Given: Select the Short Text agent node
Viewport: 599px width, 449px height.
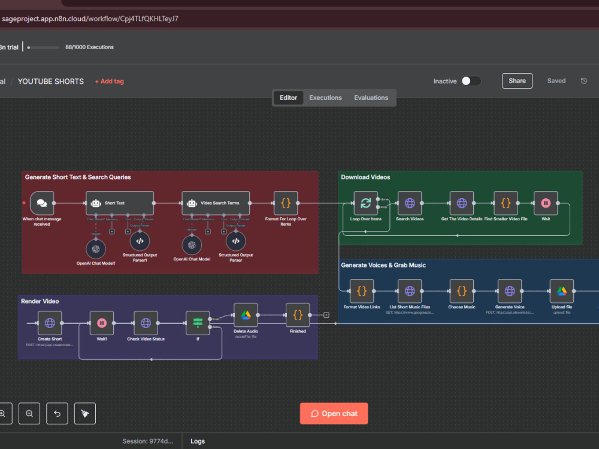Looking at the screenshot, I should coord(120,203).
